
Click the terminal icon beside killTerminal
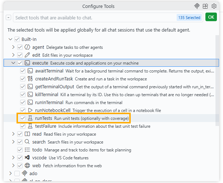30,94
